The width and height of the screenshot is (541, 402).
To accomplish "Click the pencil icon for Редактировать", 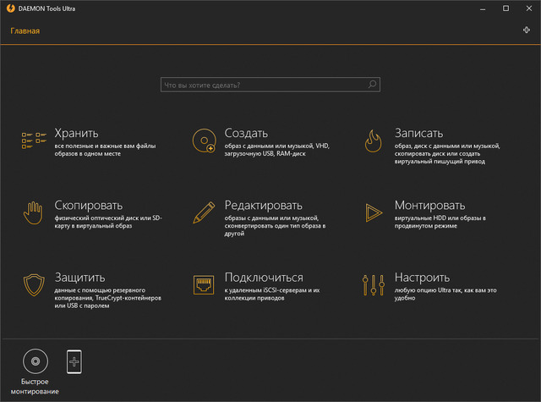I will tap(204, 212).
